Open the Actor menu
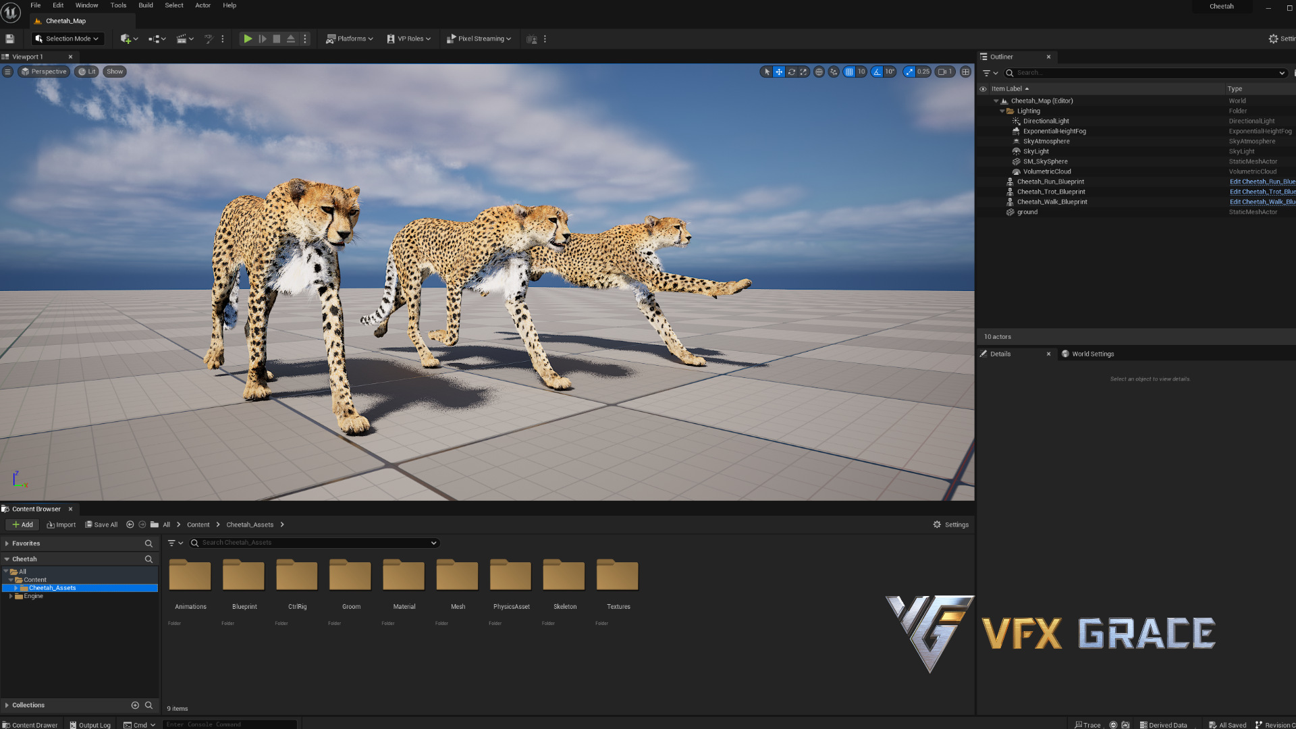 click(202, 5)
